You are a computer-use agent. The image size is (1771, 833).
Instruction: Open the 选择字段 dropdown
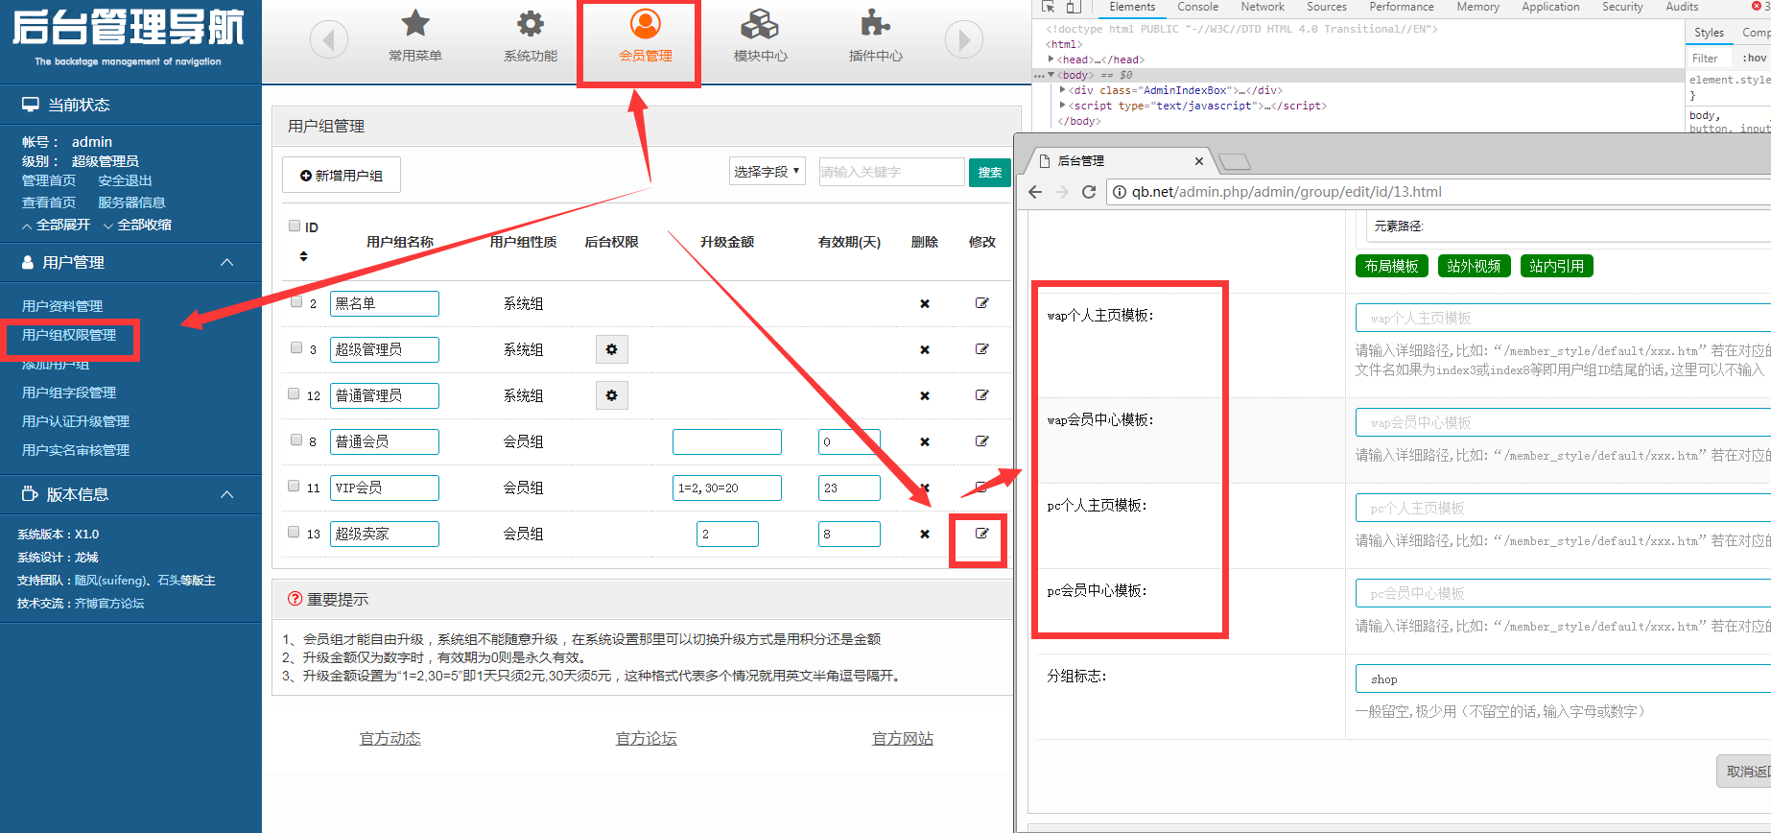(x=767, y=172)
